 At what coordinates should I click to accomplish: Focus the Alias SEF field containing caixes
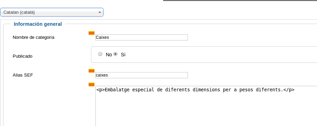point(141,75)
